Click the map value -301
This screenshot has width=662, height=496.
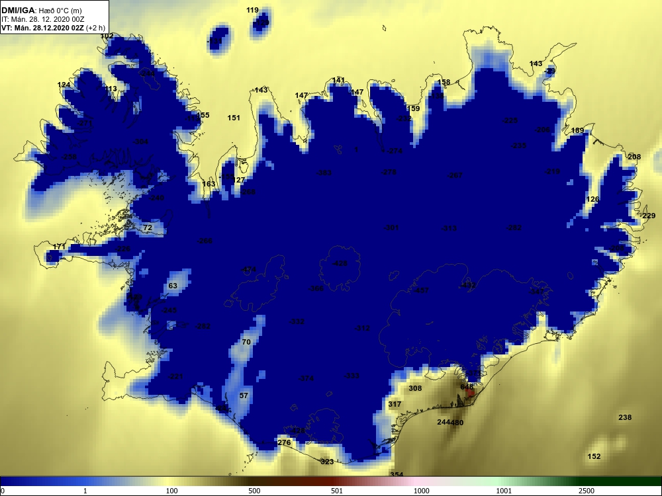[391, 227]
